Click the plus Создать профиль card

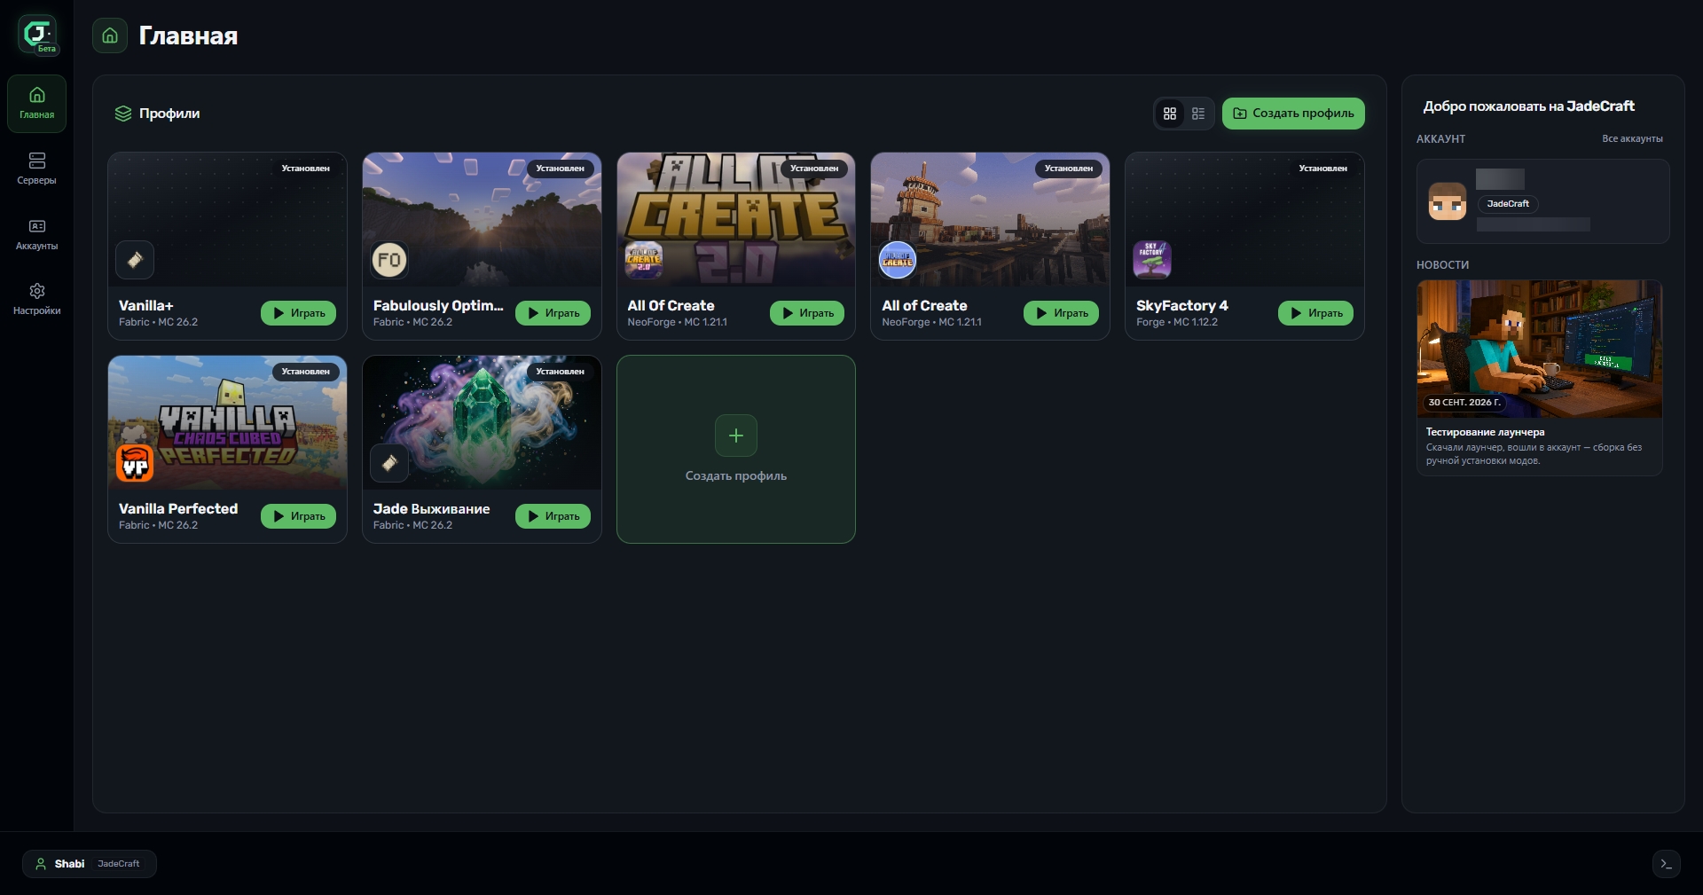(736, 449)
